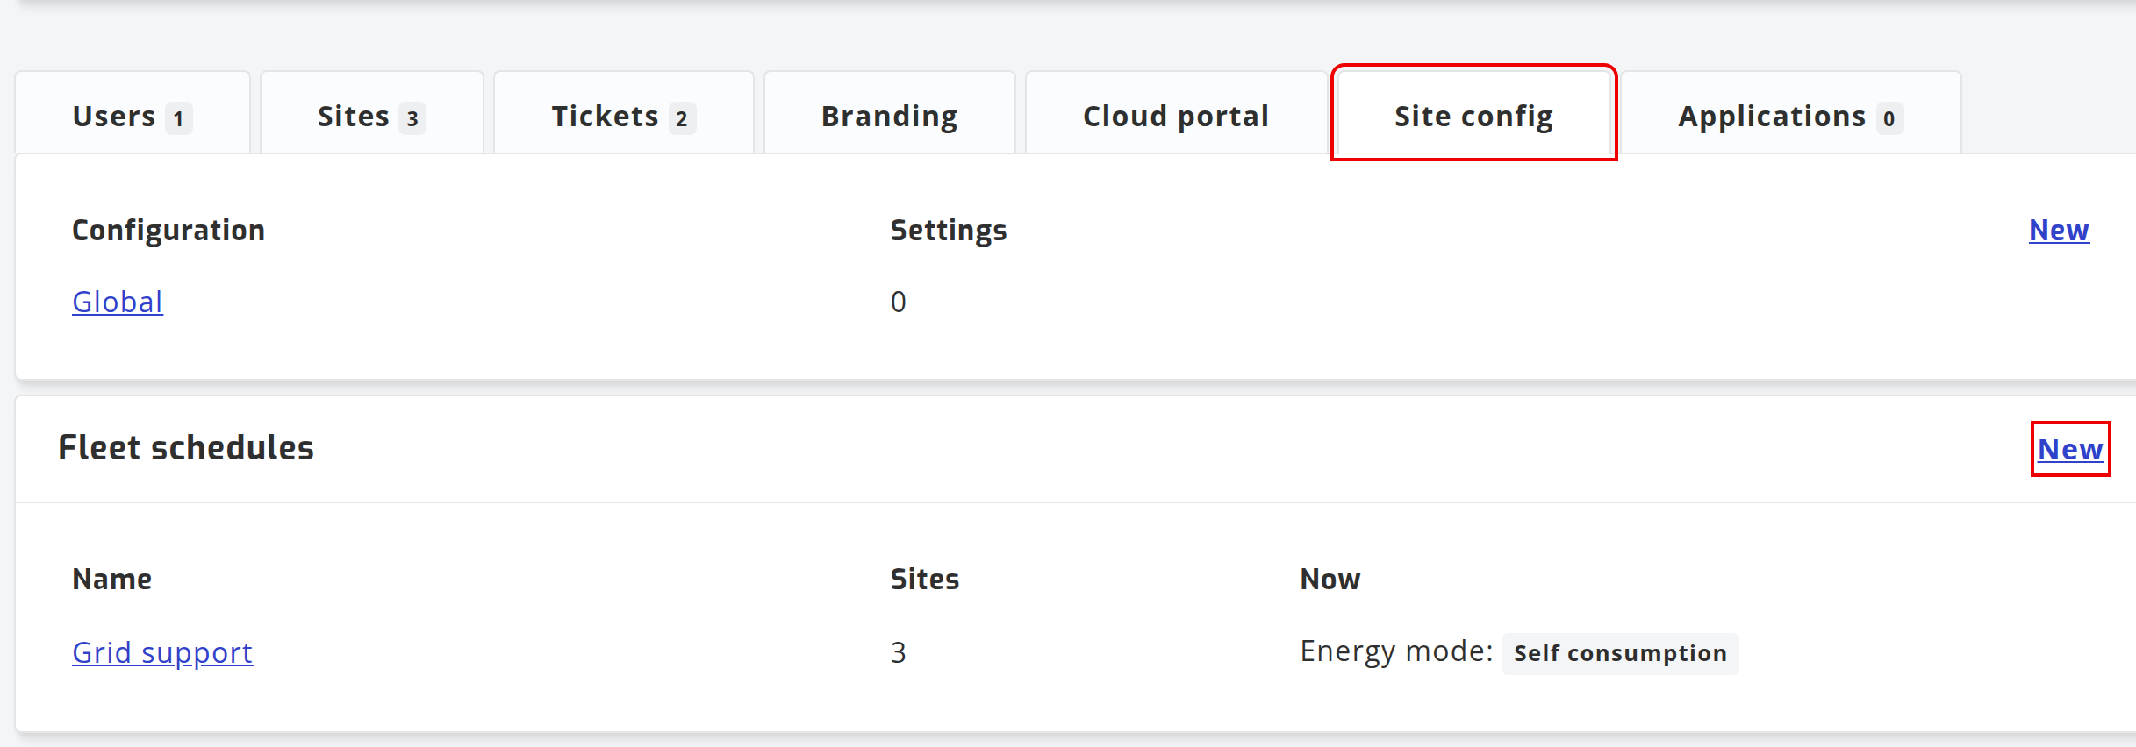Viewport: 2136px width, 747px height.
Task: Click the Energy mode label
Action: point(1396,651)
